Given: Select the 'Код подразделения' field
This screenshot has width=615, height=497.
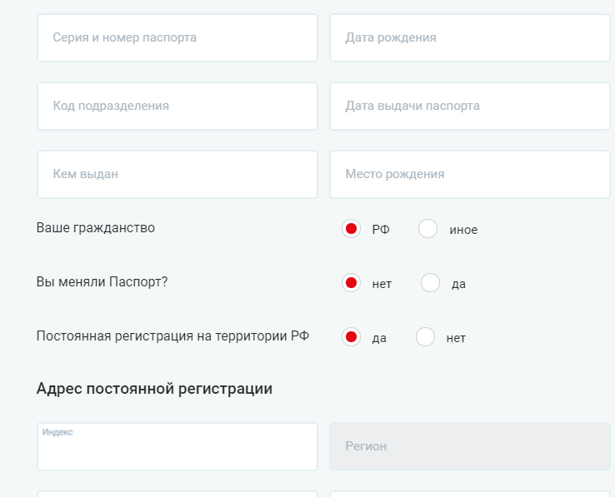Looking at the screenshot, I should [177, 107].
